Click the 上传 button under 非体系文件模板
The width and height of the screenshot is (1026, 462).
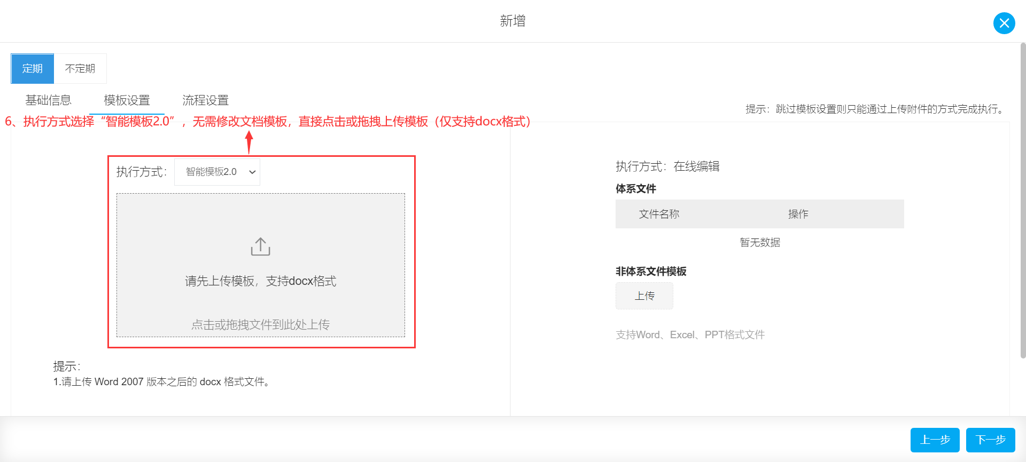644,296
